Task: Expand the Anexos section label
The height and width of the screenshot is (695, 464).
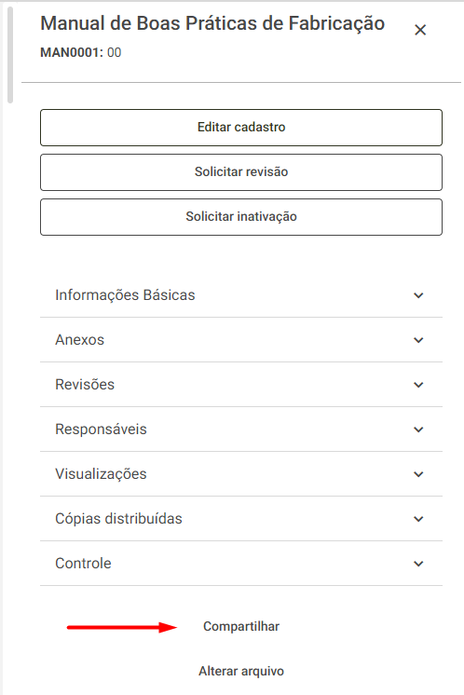Action: coord(80,340)
